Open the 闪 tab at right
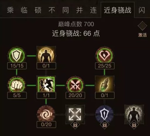Screen dimensions: 150x136 142,10
